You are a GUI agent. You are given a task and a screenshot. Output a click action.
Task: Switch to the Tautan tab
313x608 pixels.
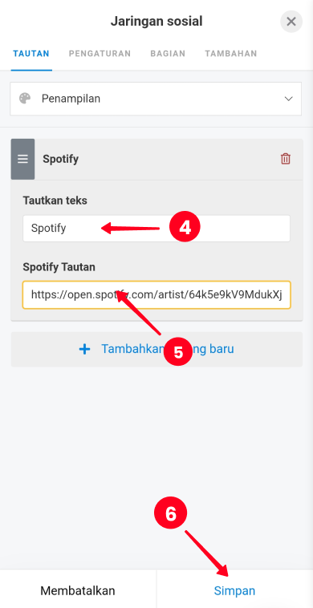point(31,54)
